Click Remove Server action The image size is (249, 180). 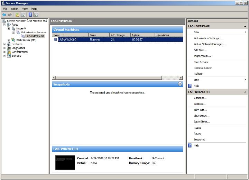pos(203,68)
